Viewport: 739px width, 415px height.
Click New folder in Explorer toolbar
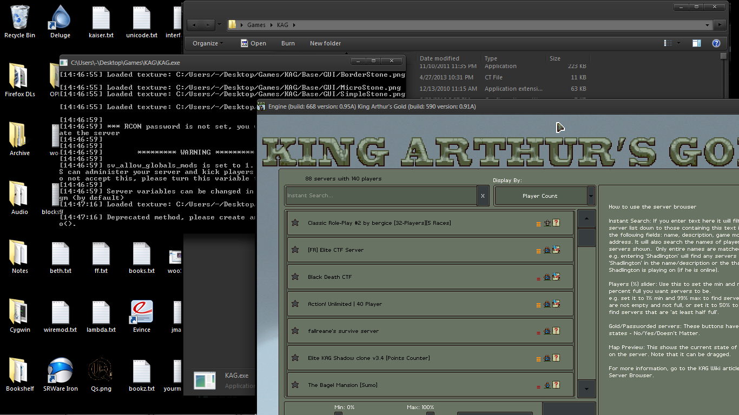pyautogui.click(x=325, y=43)
